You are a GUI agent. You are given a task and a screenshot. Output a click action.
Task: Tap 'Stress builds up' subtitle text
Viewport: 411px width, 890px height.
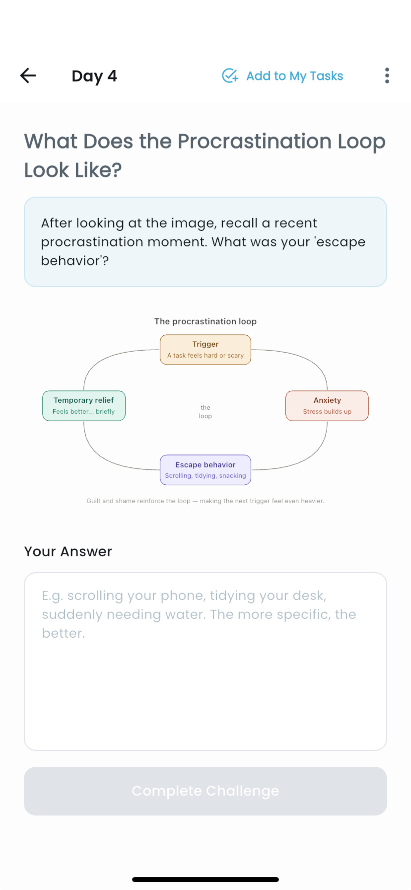pyautogui.click(x=327, y=412)
